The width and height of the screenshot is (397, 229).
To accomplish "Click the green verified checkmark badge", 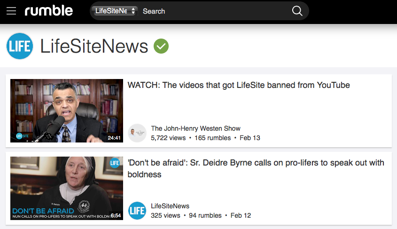I will click(x=161, y=46).
